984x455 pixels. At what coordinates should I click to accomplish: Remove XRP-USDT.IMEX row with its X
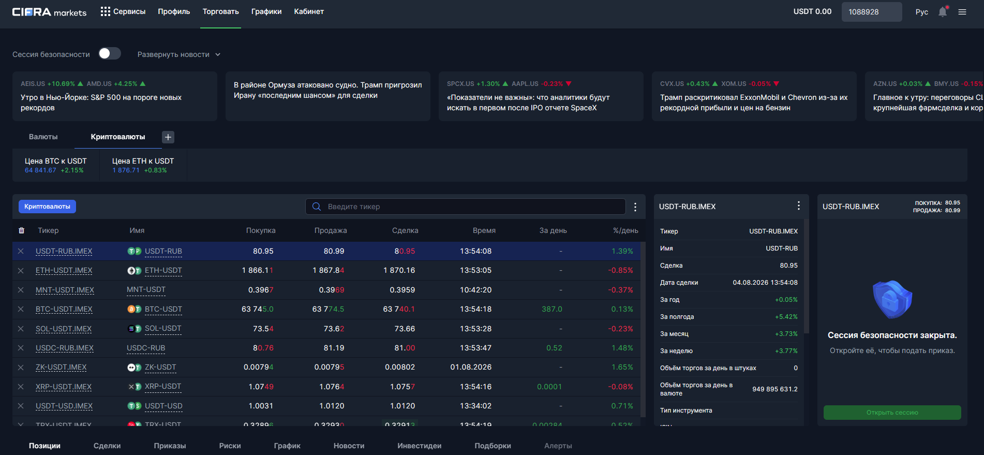point(21,387)
